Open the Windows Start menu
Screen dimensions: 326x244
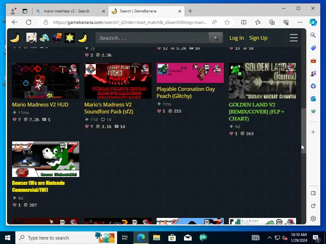click(x=8, y=238)
